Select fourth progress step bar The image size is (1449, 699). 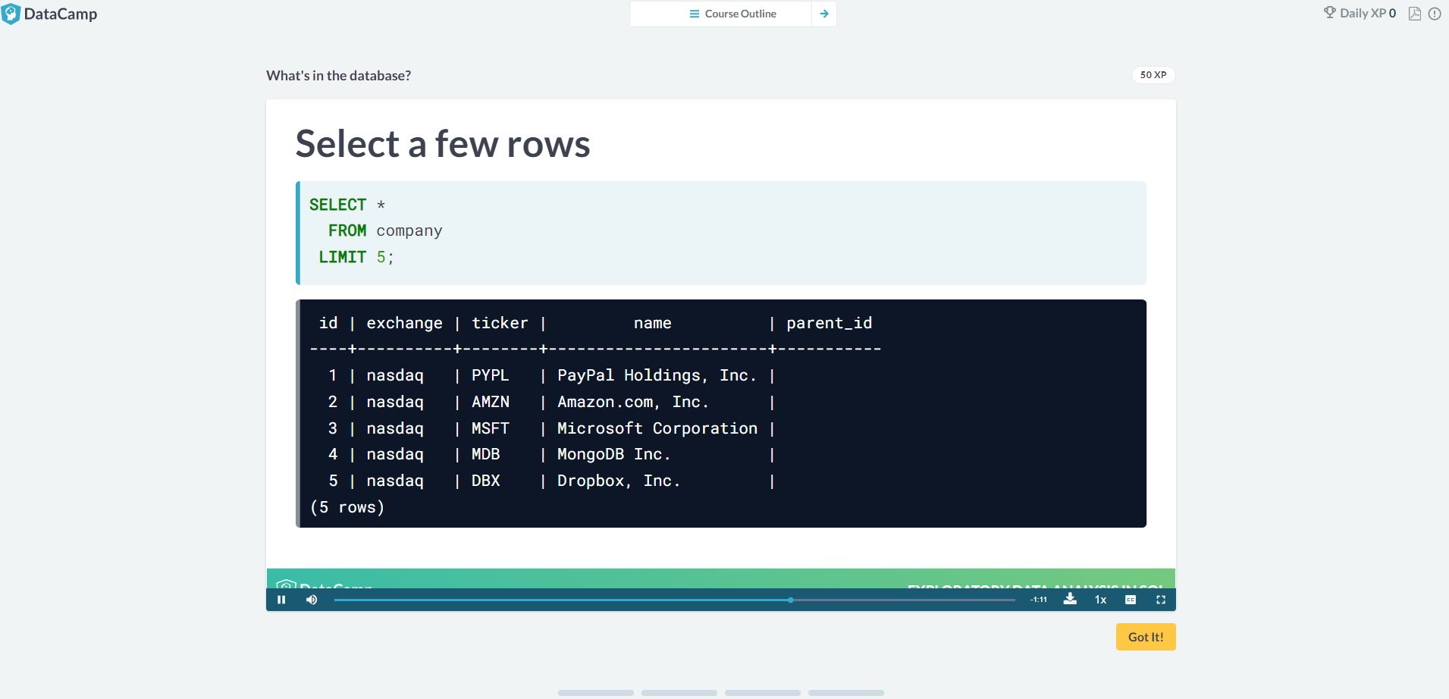[846, 693]
